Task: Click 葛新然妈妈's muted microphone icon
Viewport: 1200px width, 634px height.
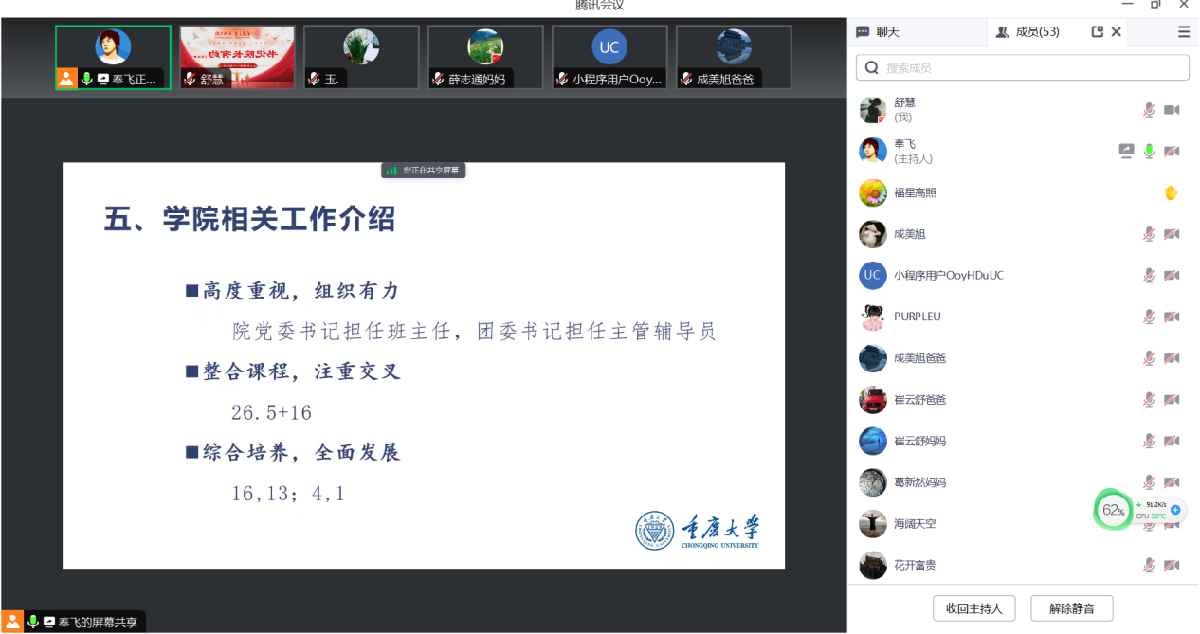Action: pos(1149,482)
